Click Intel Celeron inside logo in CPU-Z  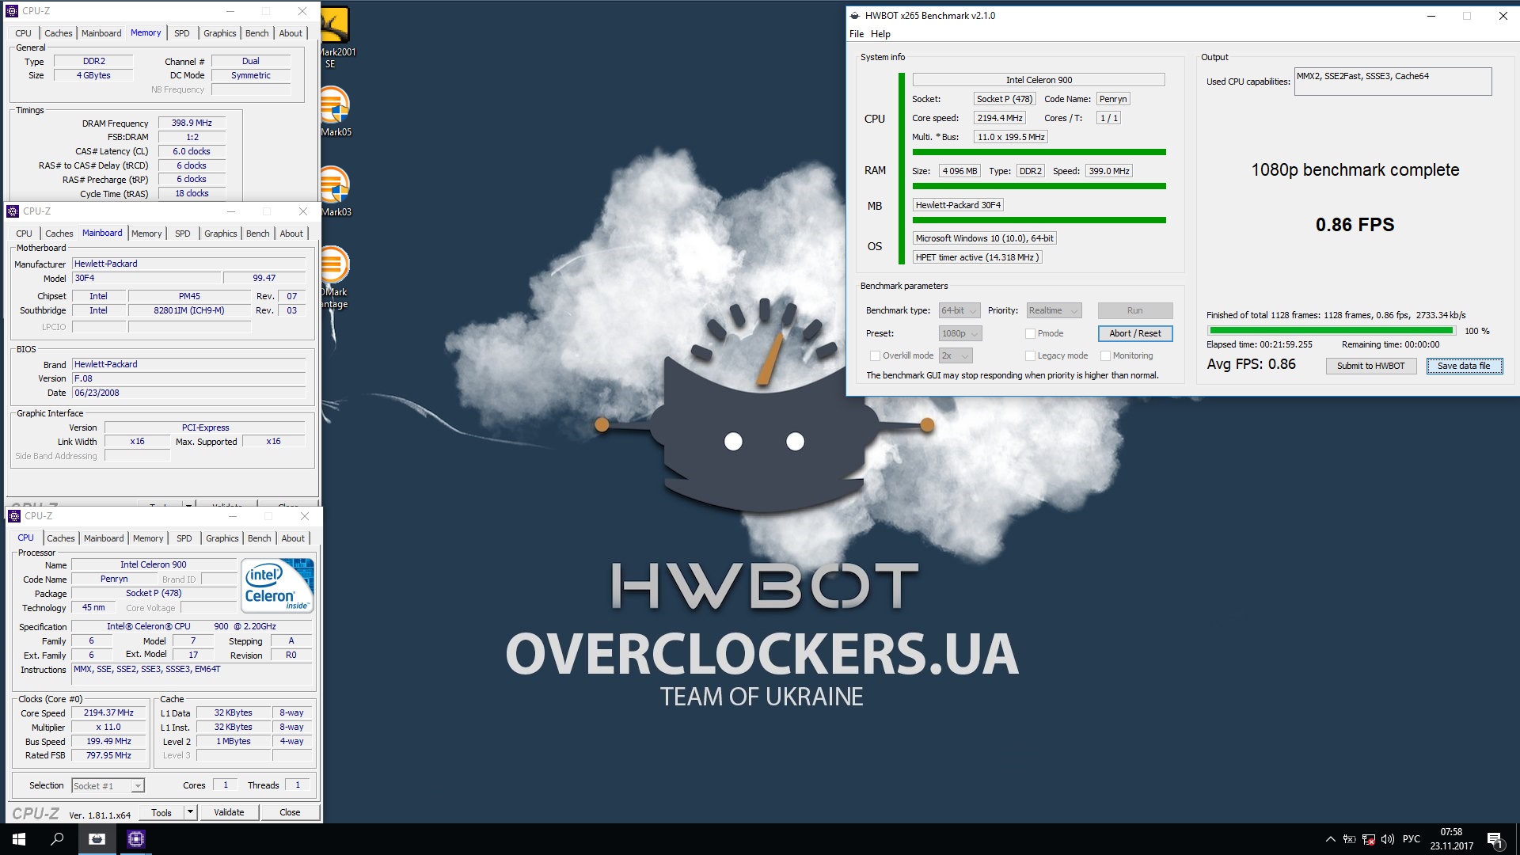[x=277, y=586]
